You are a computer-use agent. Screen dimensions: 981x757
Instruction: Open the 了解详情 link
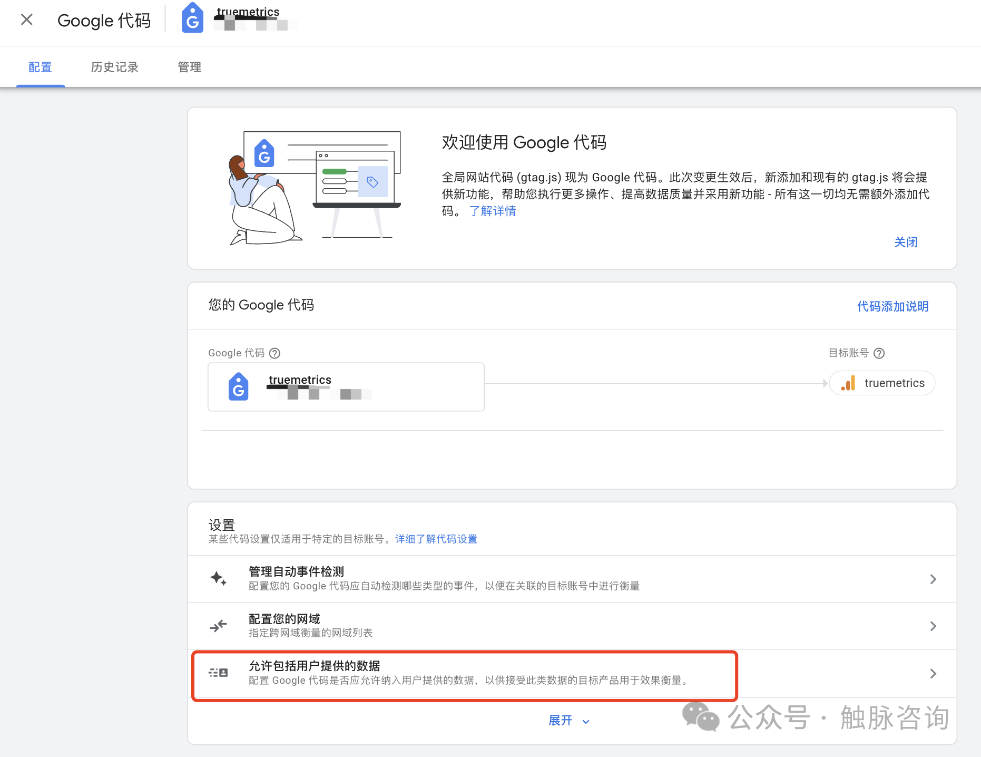(493, 211)
